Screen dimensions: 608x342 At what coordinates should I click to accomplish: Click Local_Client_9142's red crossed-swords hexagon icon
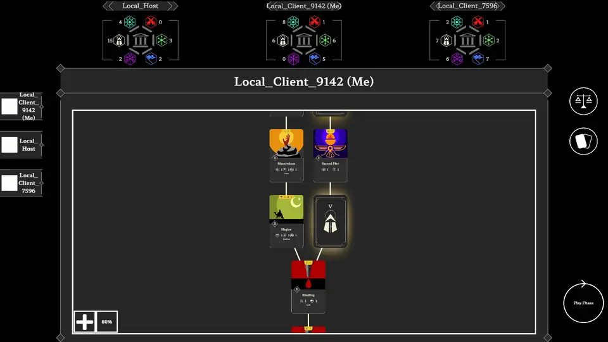point(315,22)
